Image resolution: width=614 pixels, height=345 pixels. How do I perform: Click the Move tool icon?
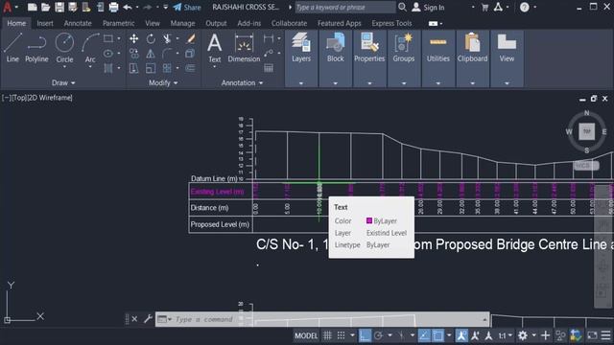click(134, 38)
